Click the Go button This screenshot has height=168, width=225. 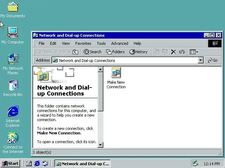[x=213, y=60]
